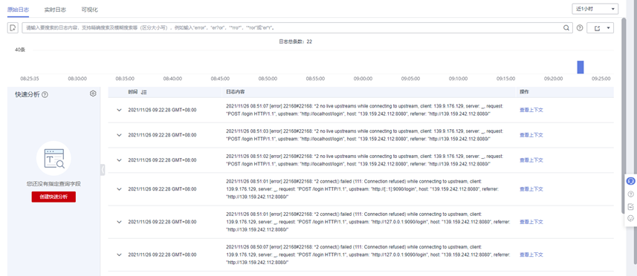Open the blue chat assistant icon
Viewport: 637px width, 276px height.
point(630,181)
